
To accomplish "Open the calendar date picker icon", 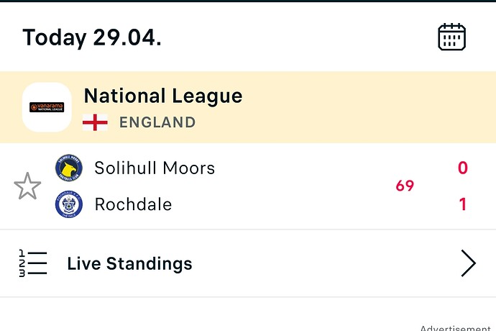I will coord(451,37).
